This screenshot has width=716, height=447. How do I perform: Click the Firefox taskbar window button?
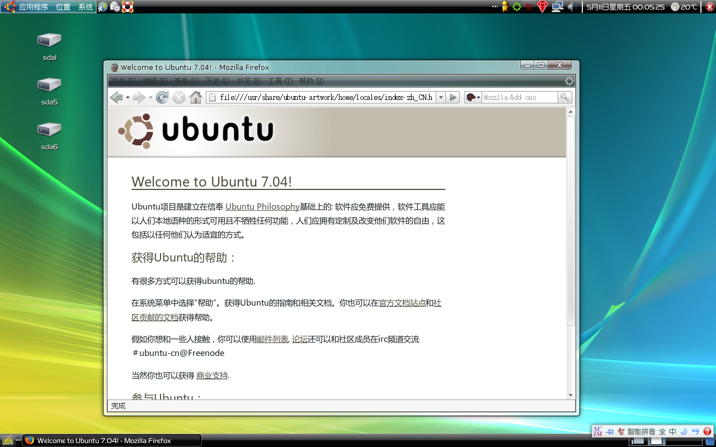point(111,440)
